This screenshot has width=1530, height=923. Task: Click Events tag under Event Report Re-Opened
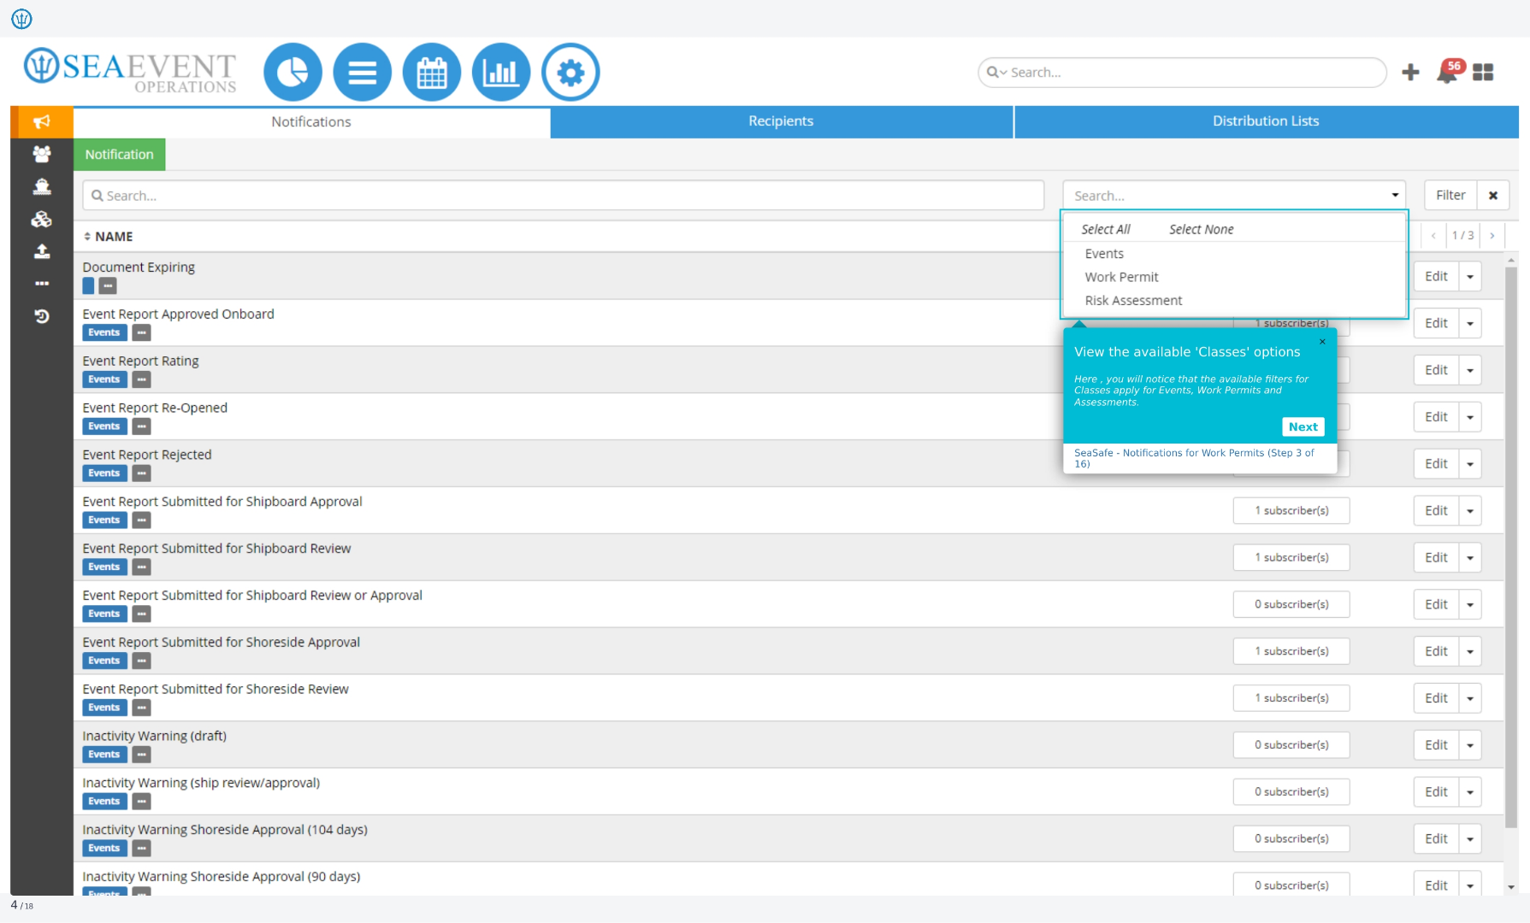[104, 426]
